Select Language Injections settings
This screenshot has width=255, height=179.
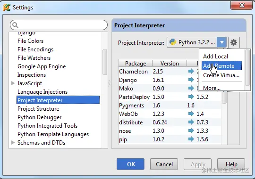click(42, 92)
